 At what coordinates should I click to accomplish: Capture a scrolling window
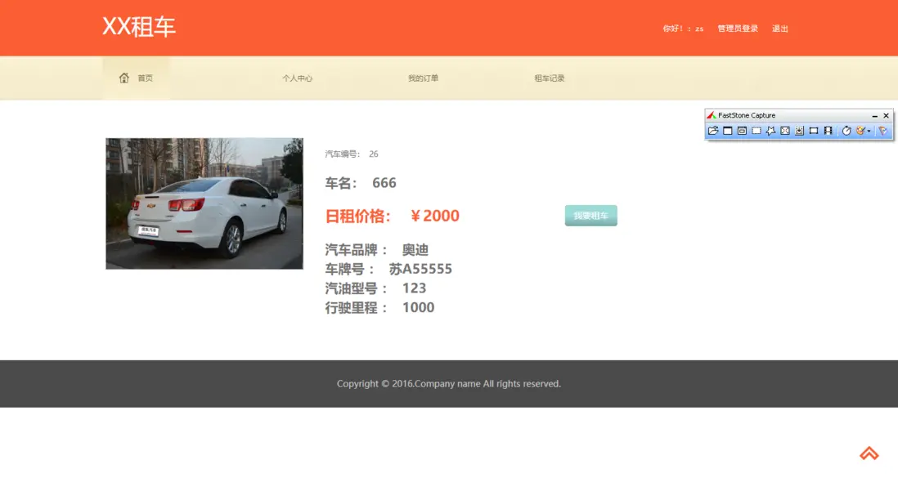coord(799,131)
